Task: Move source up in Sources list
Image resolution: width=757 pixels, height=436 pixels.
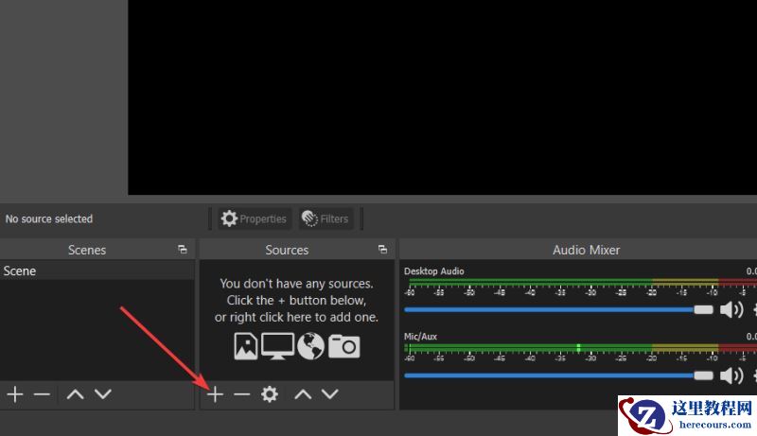Action: [x=303, y=394]
